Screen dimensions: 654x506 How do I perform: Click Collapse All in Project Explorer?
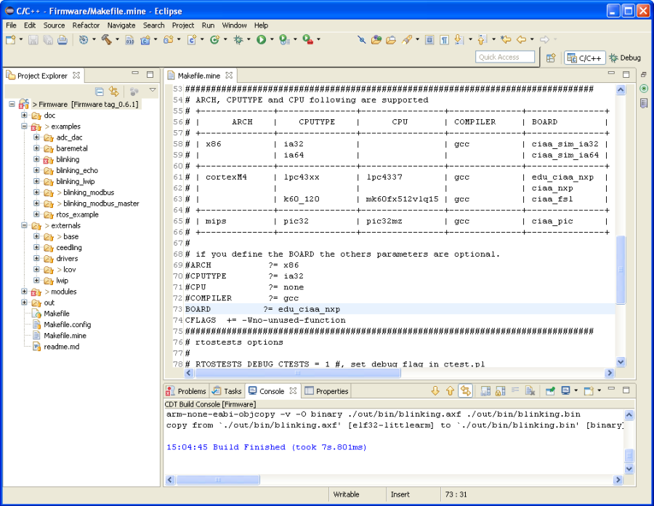[100, 92]
